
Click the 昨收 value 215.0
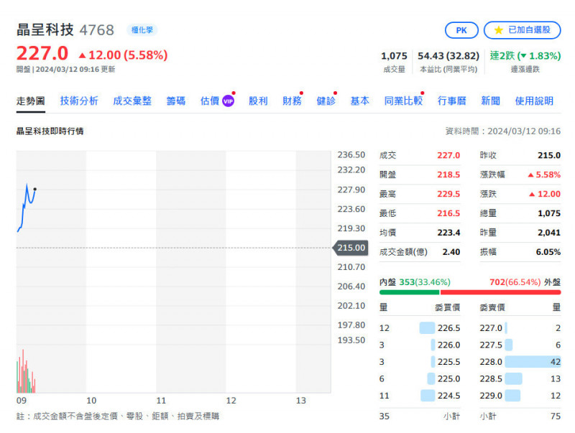549,155
